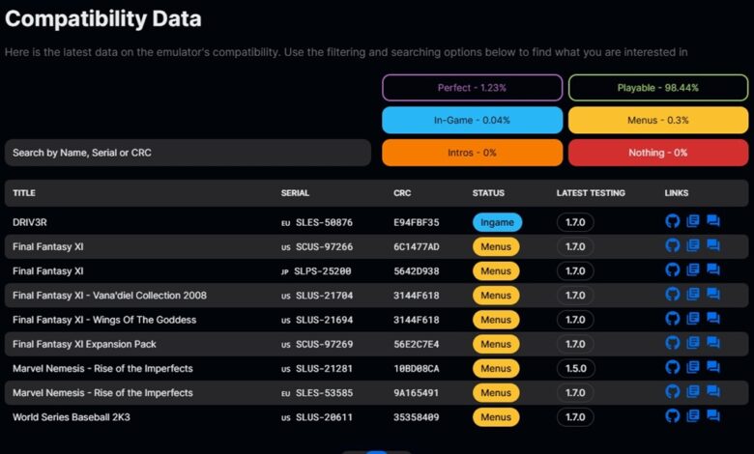Open the wiki icon for Final Fantasy XI - Vana'diel Collection 2008
The height and width of the screenshot is (454, 754).
(x=693, y=295)
